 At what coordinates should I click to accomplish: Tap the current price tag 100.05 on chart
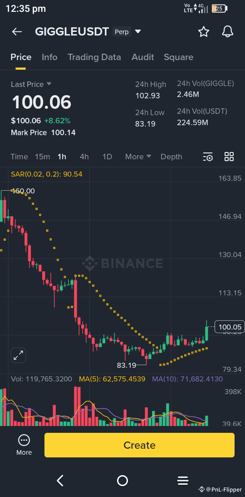[230, 327]
